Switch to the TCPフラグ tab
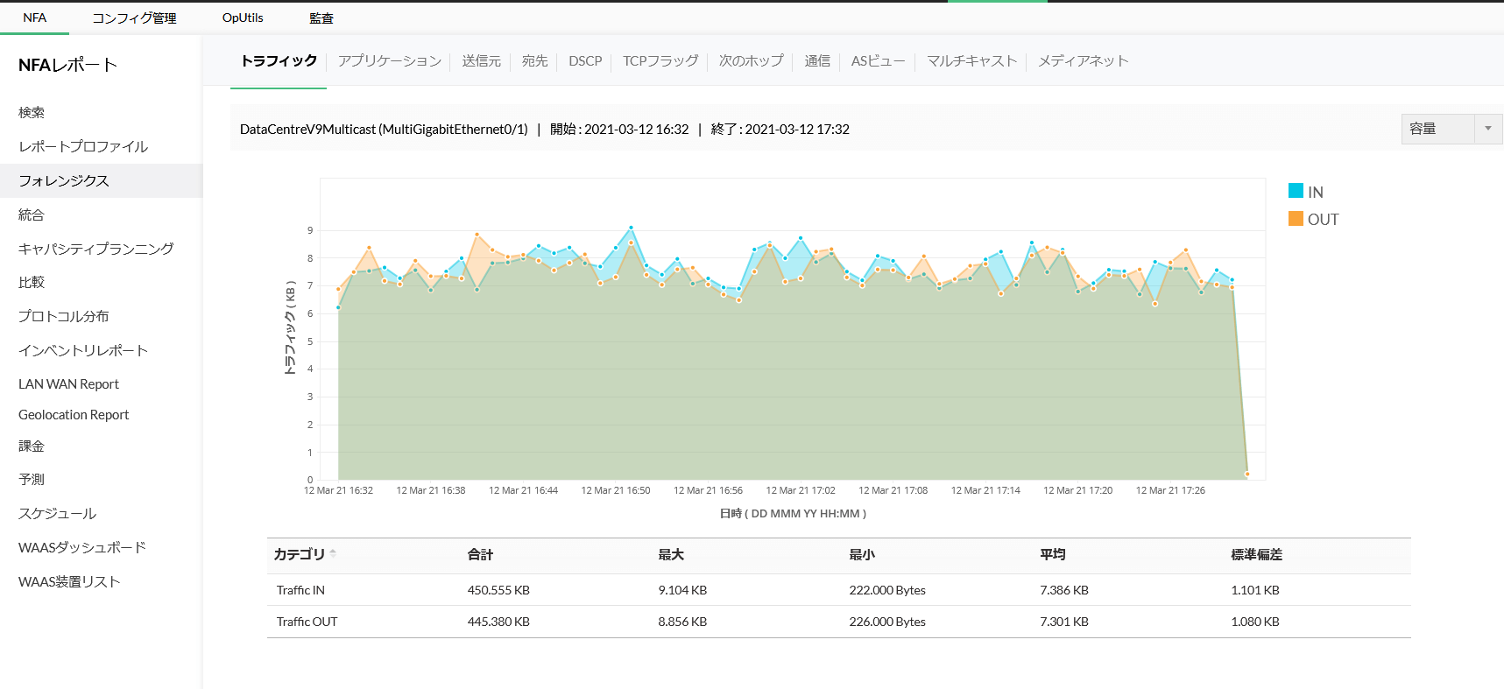This screenshot has height=689, width=1504. tap(660, 61)
